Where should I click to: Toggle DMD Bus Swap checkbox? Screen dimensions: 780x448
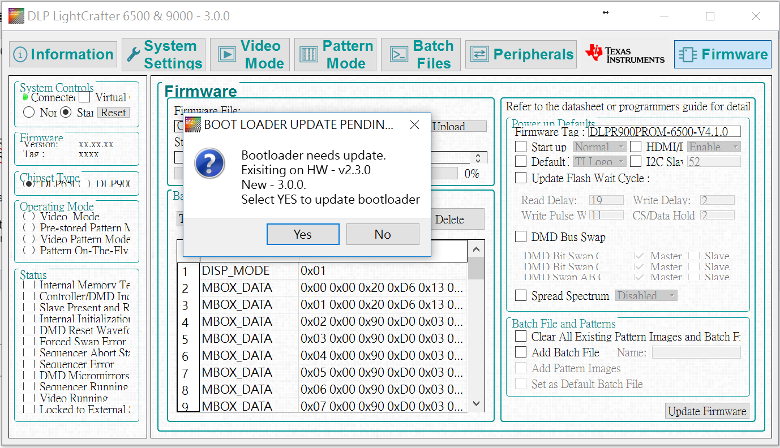(x=521, y=237)
